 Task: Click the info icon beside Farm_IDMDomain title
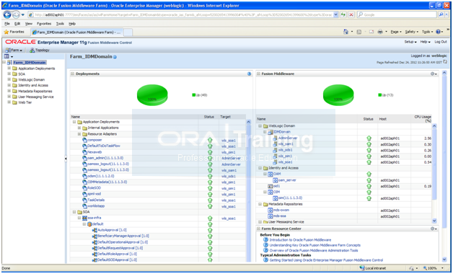115,57
